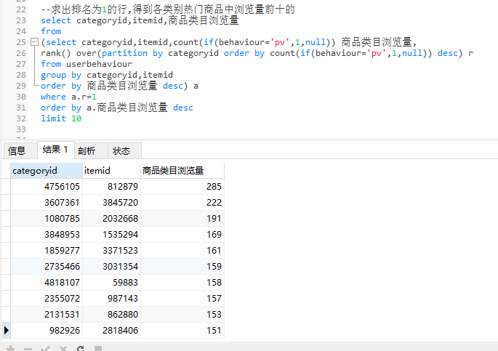Image resolution: width=498 pixels, height=351 pixels.
Task: Refresh results with the circular arrow icon
Action: [81, 349]
